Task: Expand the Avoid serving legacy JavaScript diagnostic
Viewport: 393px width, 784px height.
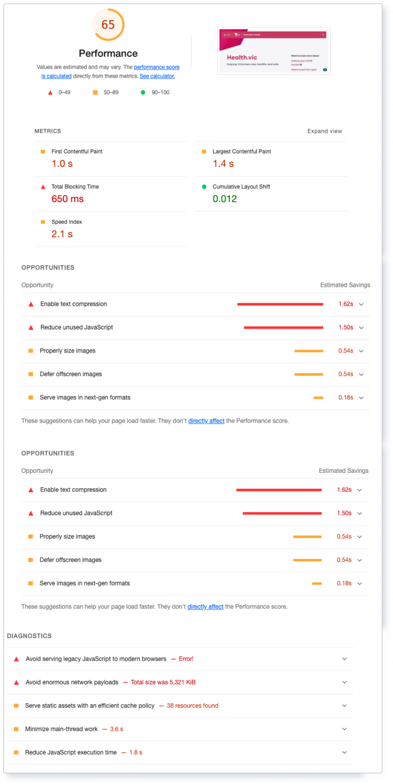Action: (344, 659)
